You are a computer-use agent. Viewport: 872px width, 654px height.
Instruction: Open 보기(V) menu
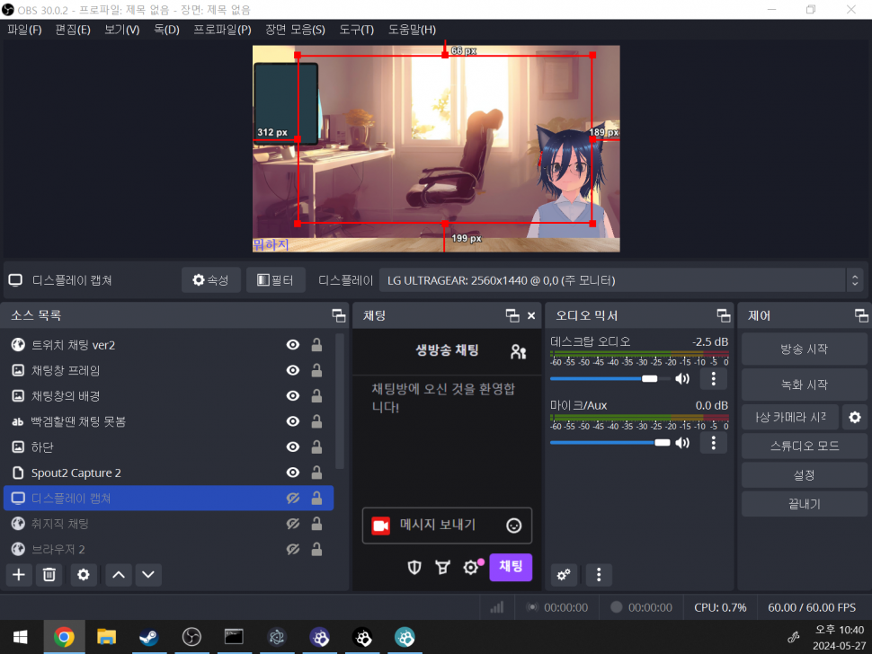[x=121, y=30]
